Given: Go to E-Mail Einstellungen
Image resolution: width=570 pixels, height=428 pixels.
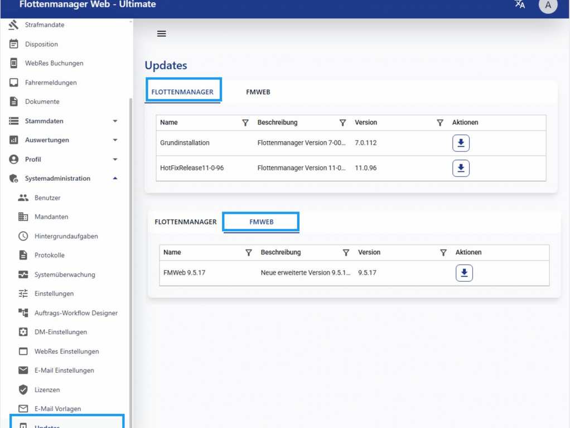Looking at the screenshot, I should click(64, 371).
